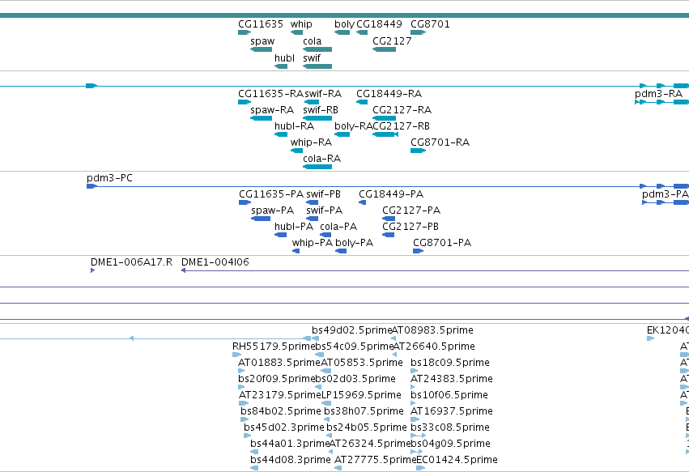Open the bs20f09.5prime EST
The width and height of the screenshot is (689, 472).
[x=241, y=388]
